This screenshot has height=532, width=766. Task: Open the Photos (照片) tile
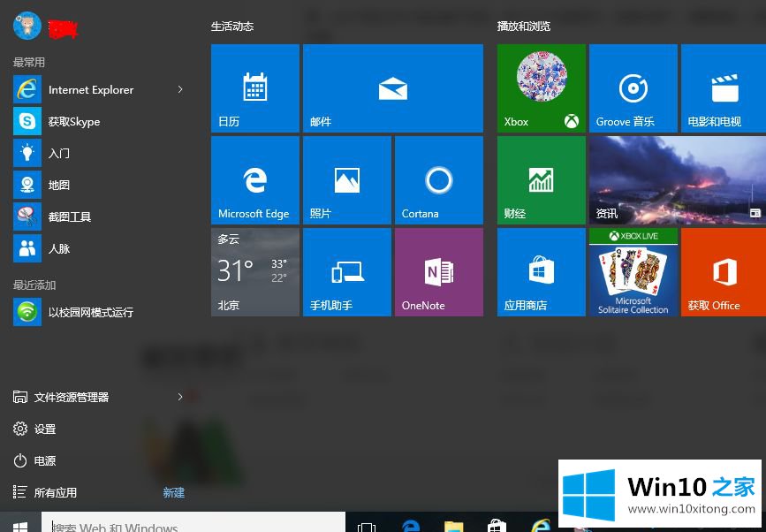pos(346,180)
